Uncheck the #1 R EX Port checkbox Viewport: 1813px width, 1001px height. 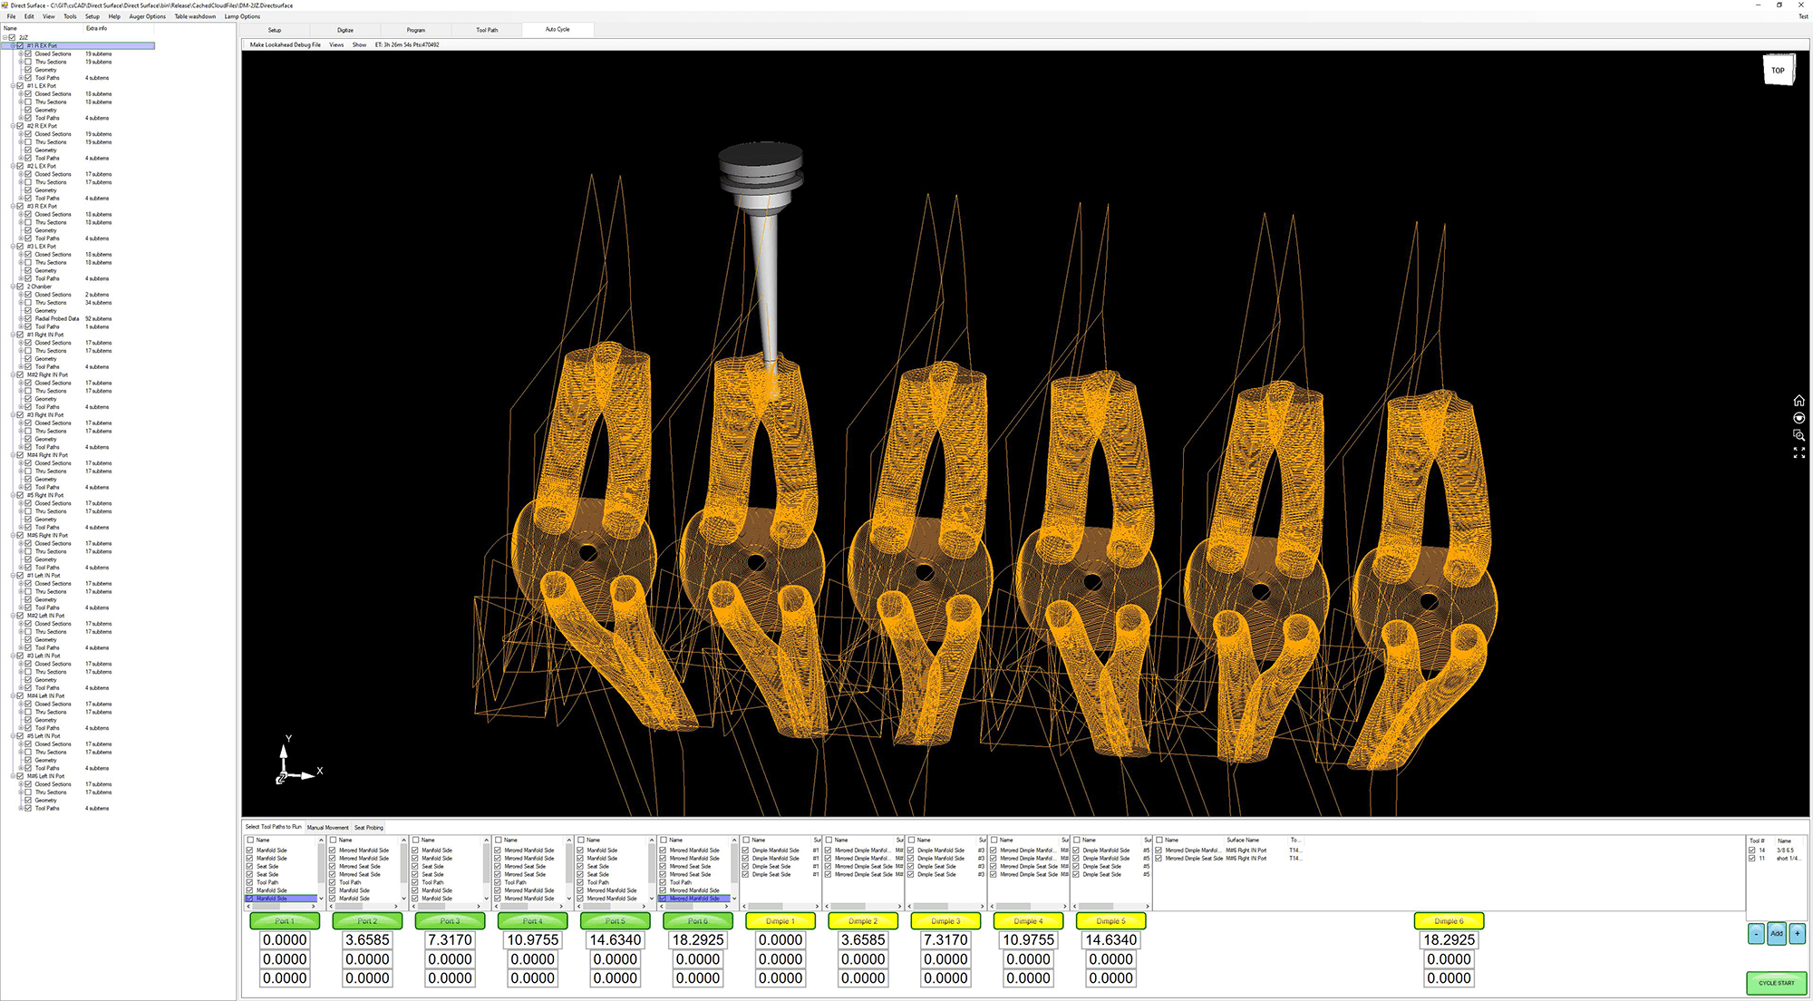(20, 45)
